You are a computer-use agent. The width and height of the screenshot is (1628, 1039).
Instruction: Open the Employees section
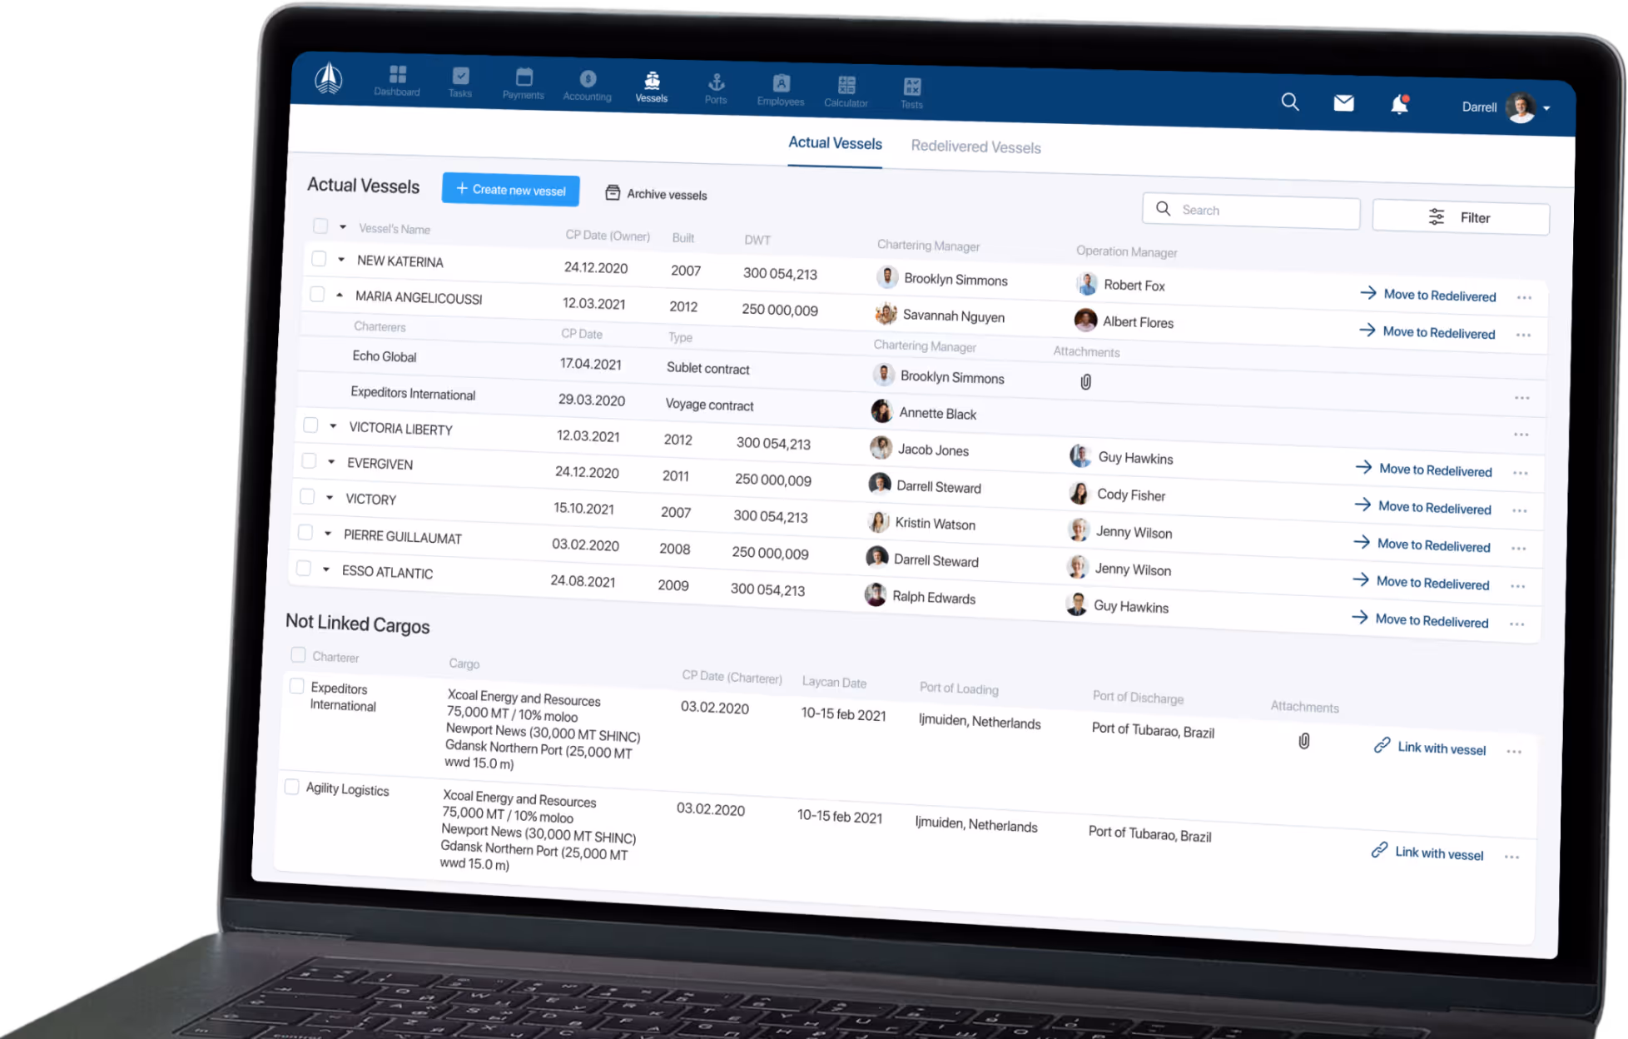tap(780, 88)
